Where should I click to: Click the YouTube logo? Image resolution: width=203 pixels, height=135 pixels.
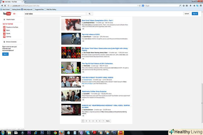tap(7, 14)
